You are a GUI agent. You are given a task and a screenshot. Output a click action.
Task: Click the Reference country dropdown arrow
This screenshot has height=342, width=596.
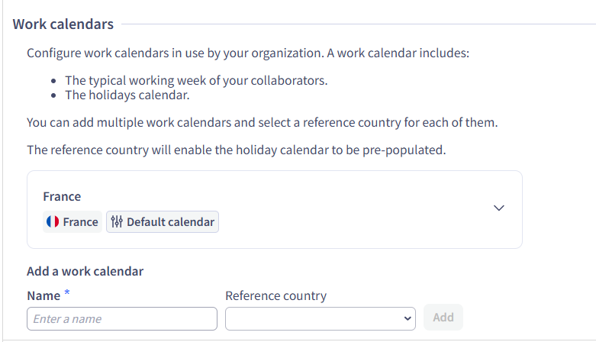coord(408,318)
